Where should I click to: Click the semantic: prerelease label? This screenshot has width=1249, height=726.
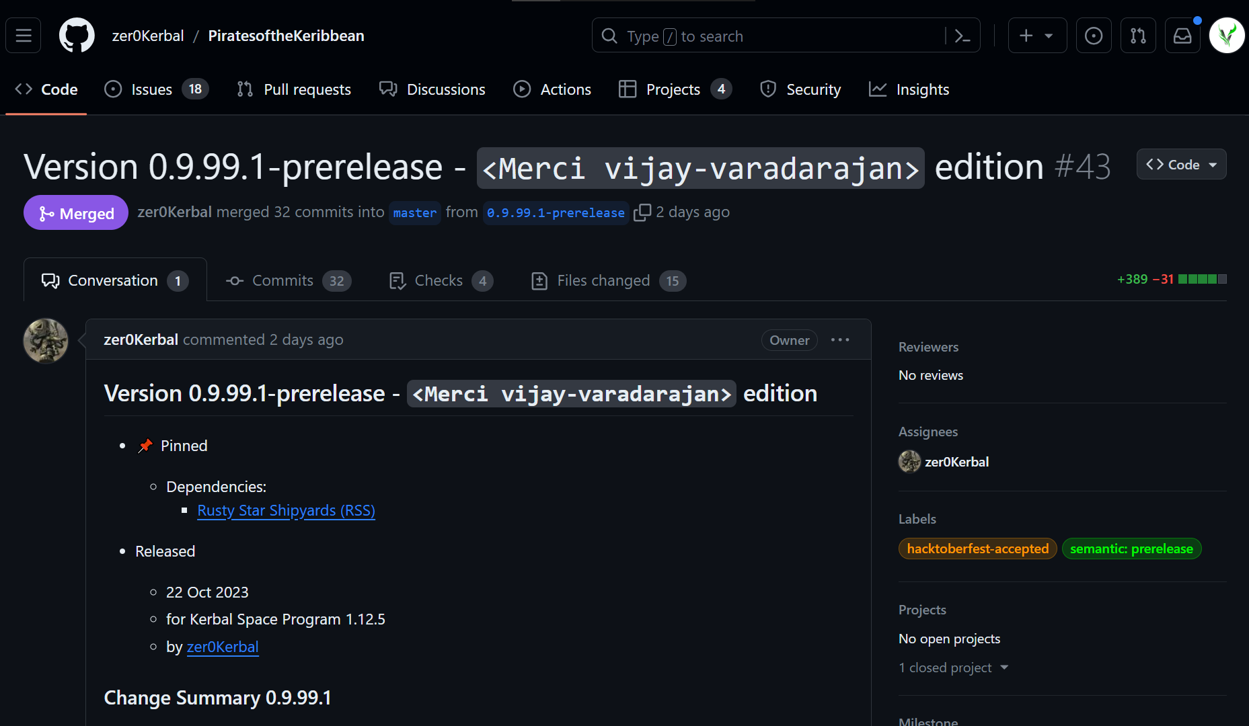click(x=1131, y=549)
